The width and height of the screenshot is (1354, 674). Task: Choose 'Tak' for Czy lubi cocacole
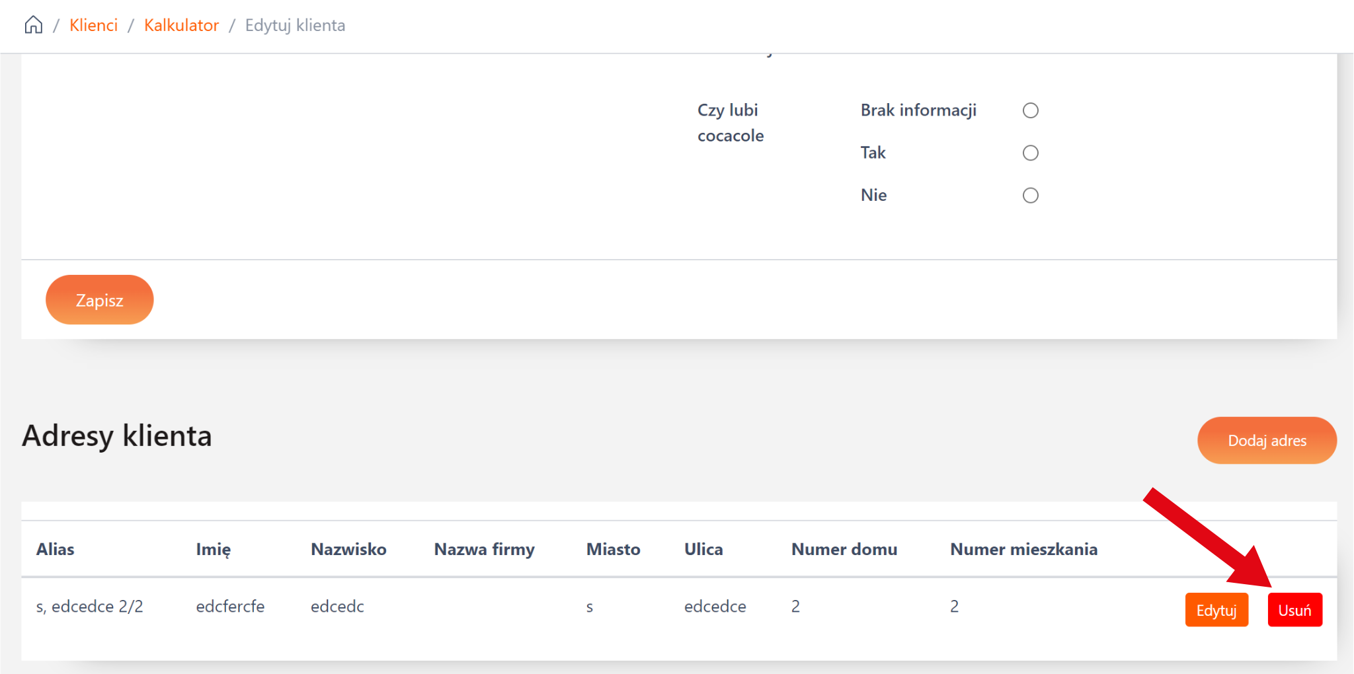1030,153
